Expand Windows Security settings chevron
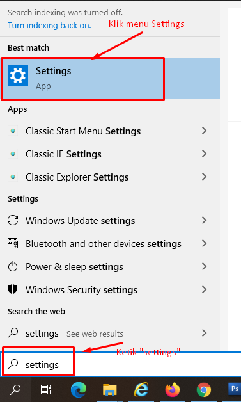The width and height of the screenshot is (241, 402). point(204,290)
